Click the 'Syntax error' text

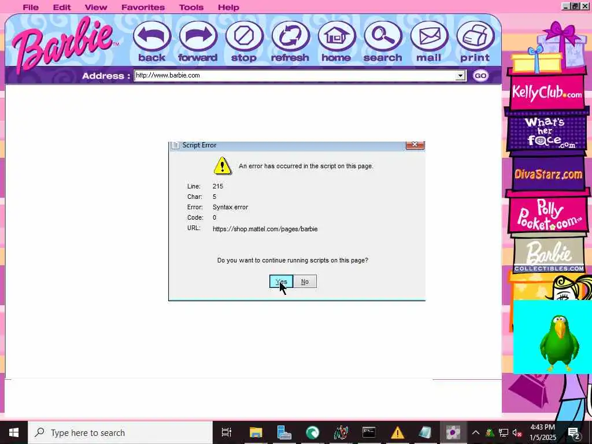pyautogui.click(x=230, y=207)
